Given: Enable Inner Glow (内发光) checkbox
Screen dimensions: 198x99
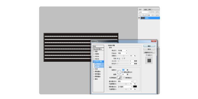Looking at the screenshot, I should tap(94, 59).
